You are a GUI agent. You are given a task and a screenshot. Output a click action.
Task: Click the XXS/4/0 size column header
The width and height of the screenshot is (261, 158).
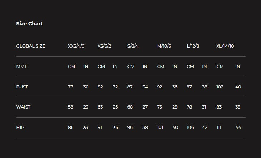[76, 46]
